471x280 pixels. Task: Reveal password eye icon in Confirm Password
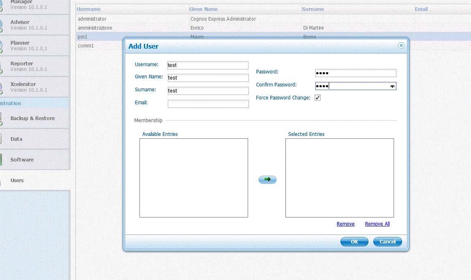pos(392,86)
